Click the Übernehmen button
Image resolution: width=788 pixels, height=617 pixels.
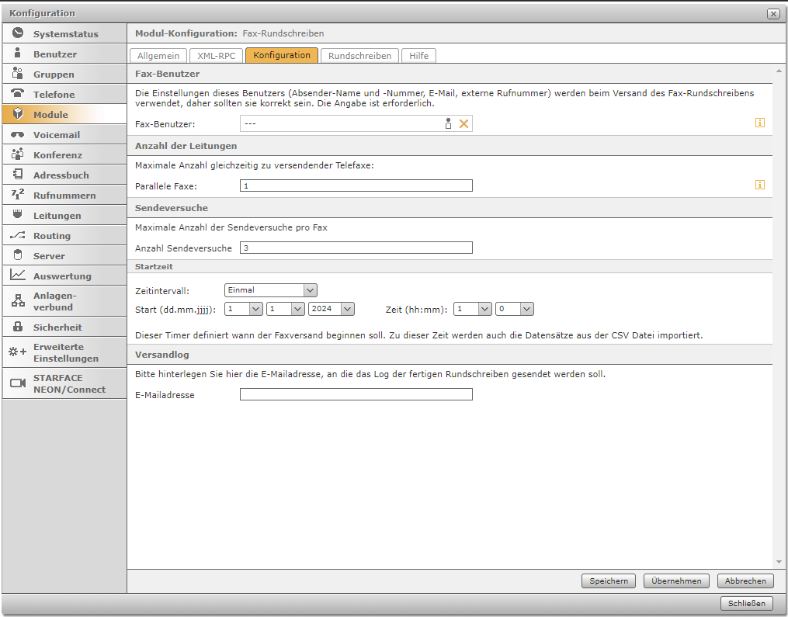(676, 581)
